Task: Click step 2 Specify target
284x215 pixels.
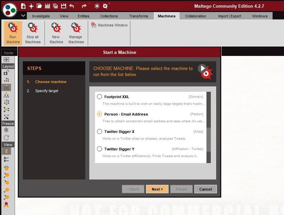Action: point(43,91)
